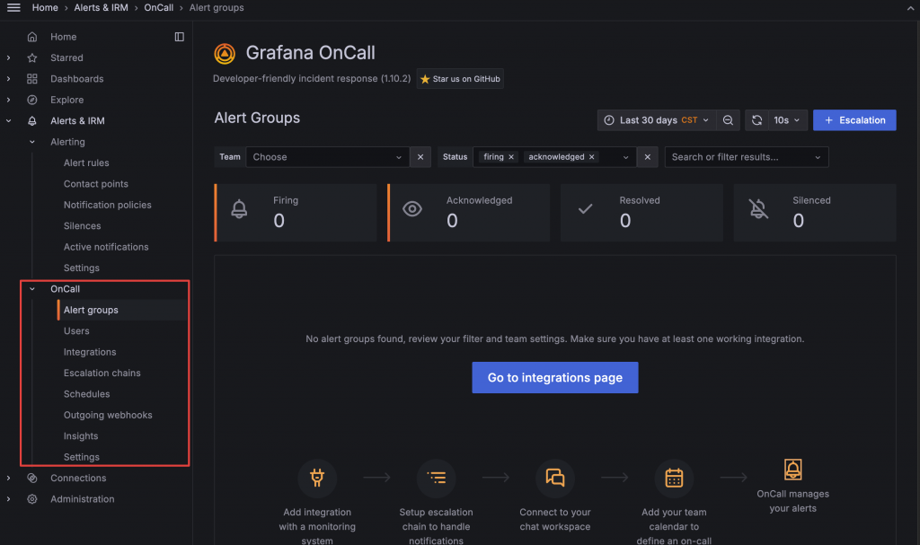Click the Resolved checkmark icon
The height and width of the screenshot is (545, 920).
(585, 209)
